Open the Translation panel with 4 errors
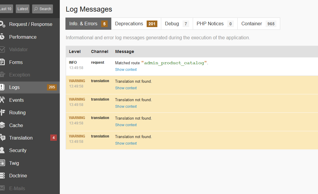 (21, 138)
